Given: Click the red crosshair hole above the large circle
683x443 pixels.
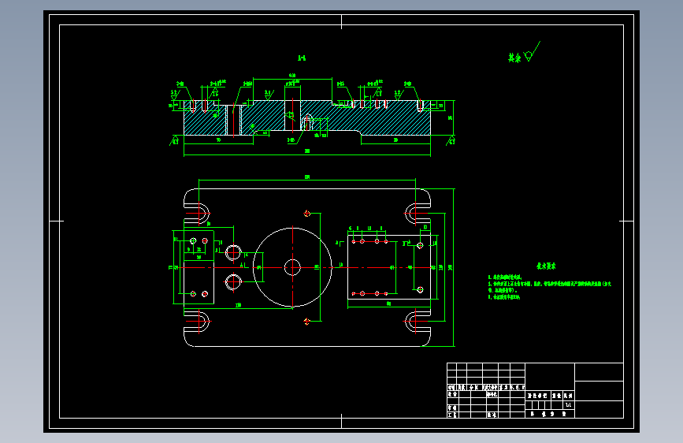Looking at the screenshot, I should pos(306,213).
